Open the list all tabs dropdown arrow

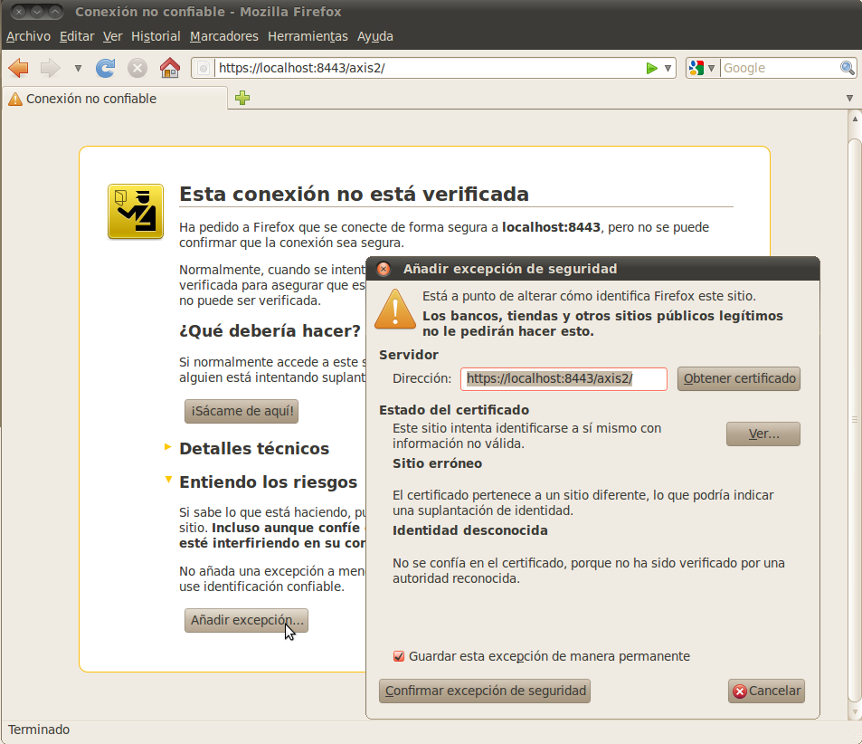click(849, 98)
